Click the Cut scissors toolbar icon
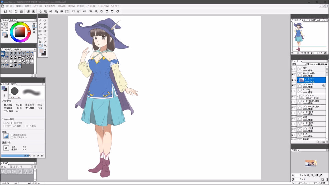This screenshot has height=185, width=329. [51, 11]
